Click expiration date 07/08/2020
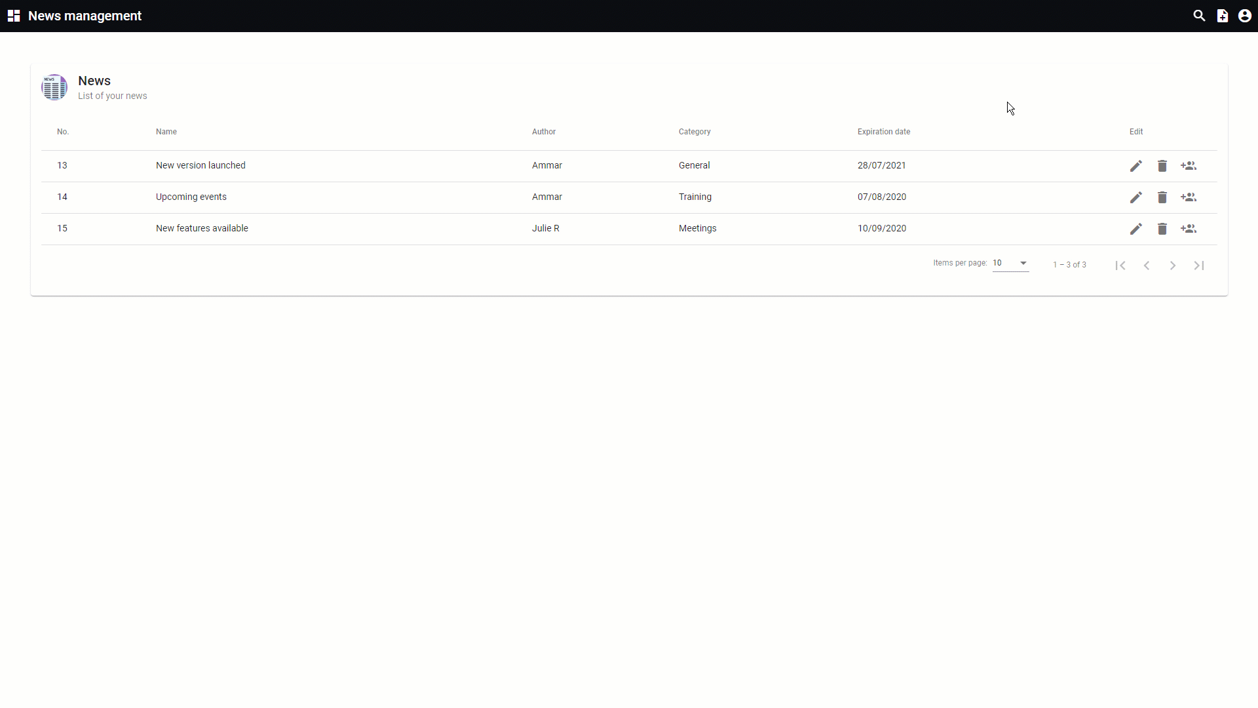Viewport: 1258px width, 708px height. coord(882,197)
